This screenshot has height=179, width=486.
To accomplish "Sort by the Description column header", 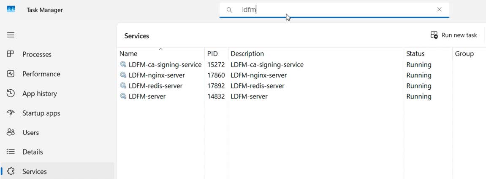I will coord(247,54).
